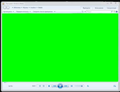Open the Help question mark icon
Viewport: 120px width, 92px height.
(117, 12)
